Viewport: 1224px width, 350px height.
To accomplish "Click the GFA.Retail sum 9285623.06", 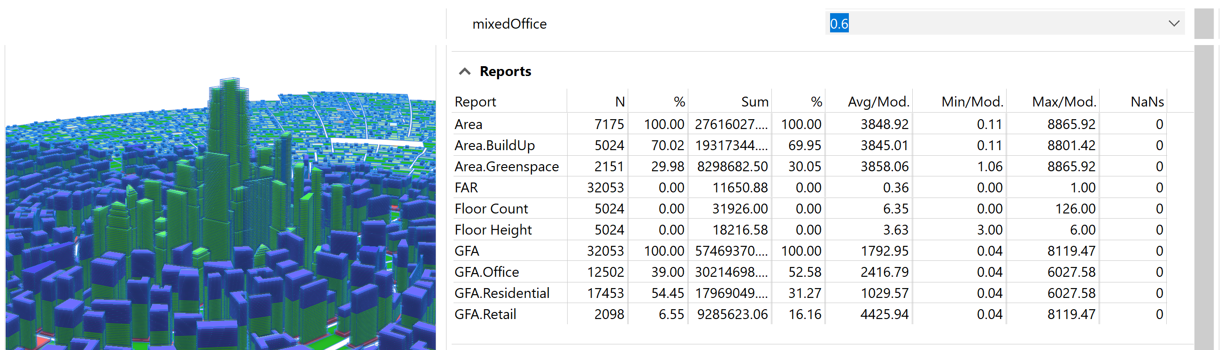I will (732, 314).
